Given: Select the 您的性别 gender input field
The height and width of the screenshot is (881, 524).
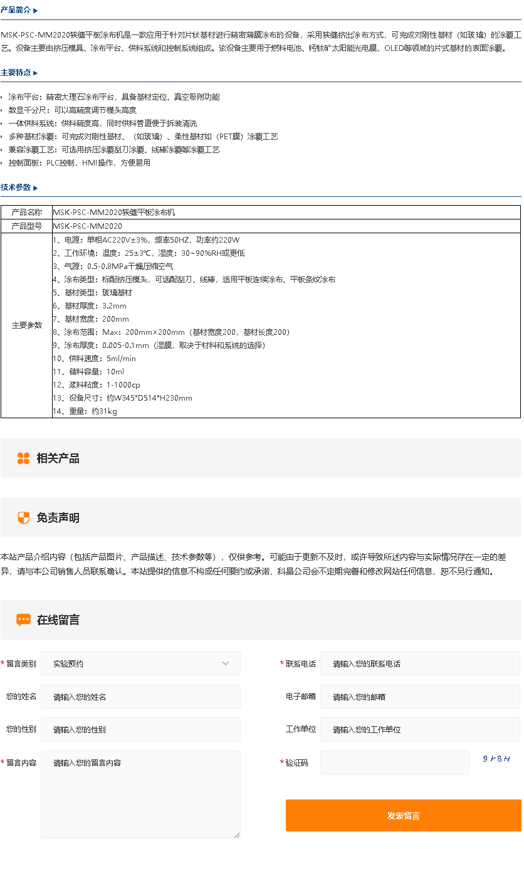Looking at the screenshot, I should coord(140,730).
